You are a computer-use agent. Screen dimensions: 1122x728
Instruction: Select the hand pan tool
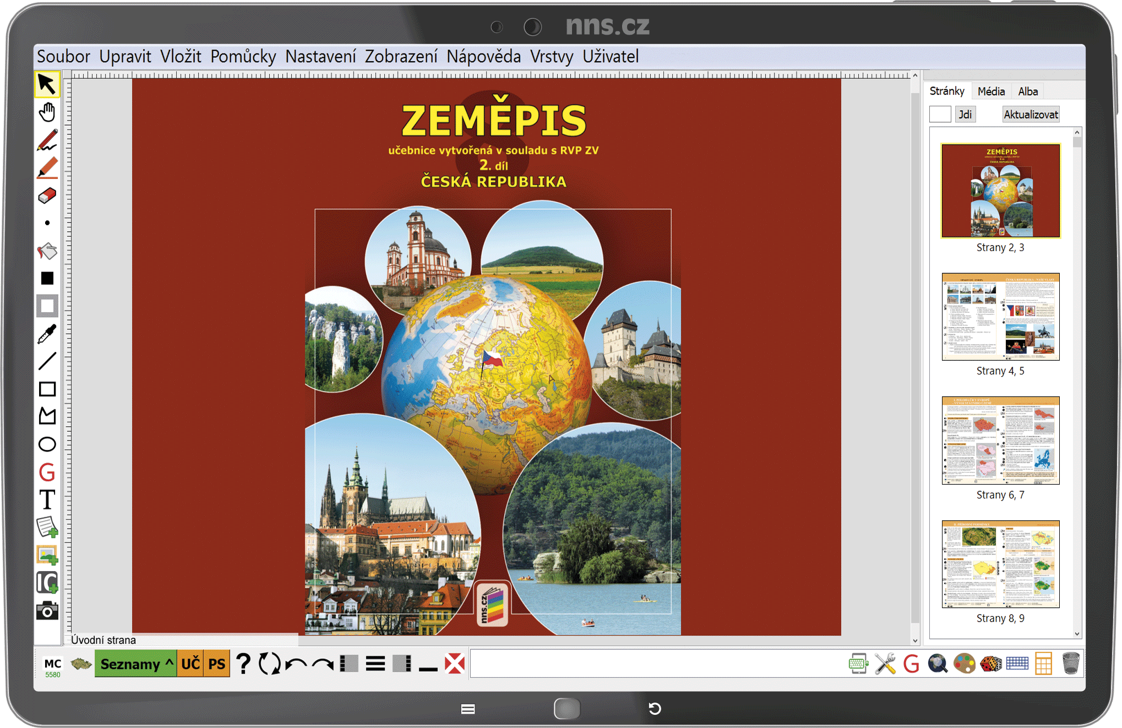tap(47, 112)
